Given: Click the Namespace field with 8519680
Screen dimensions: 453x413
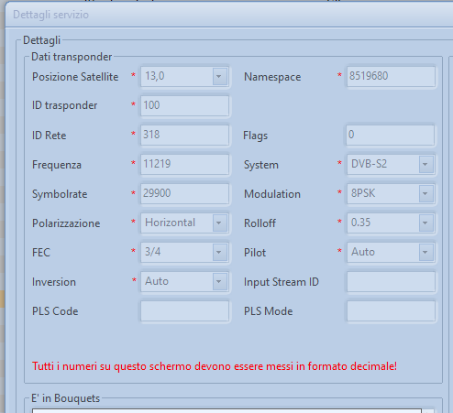Looking at the screenshot, I should point(391,76).
